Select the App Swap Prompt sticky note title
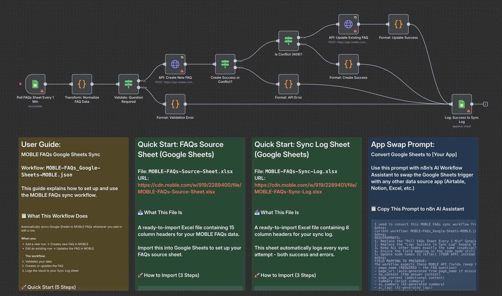 point(403,144)
